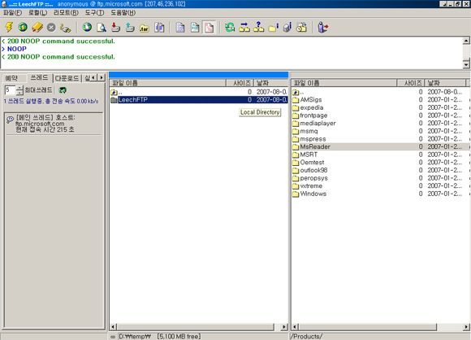Click the max threads number field
Image resolution: width=471 pixels, height=340 pixels.
(11, 90)
